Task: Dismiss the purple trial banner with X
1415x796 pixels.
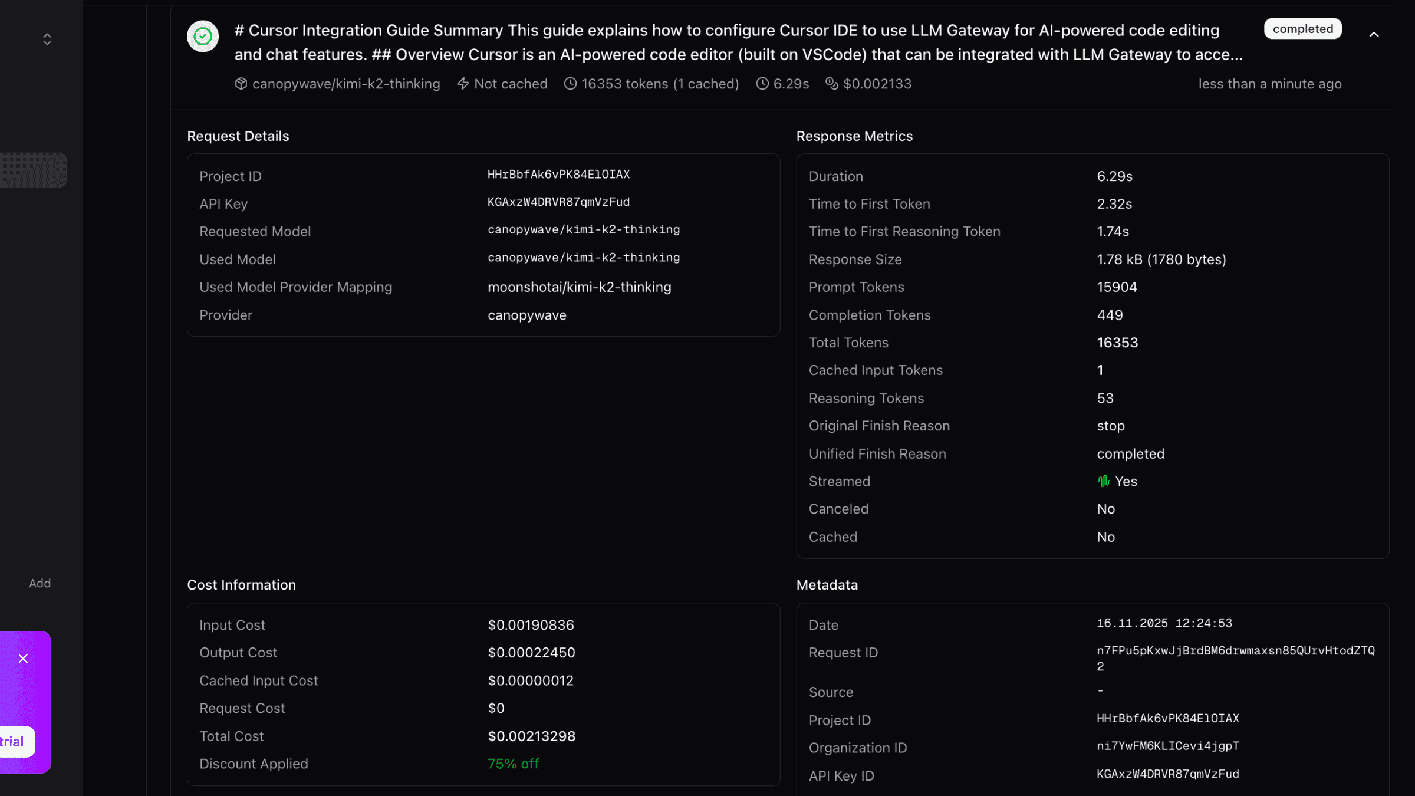Action: pos(23,659)
